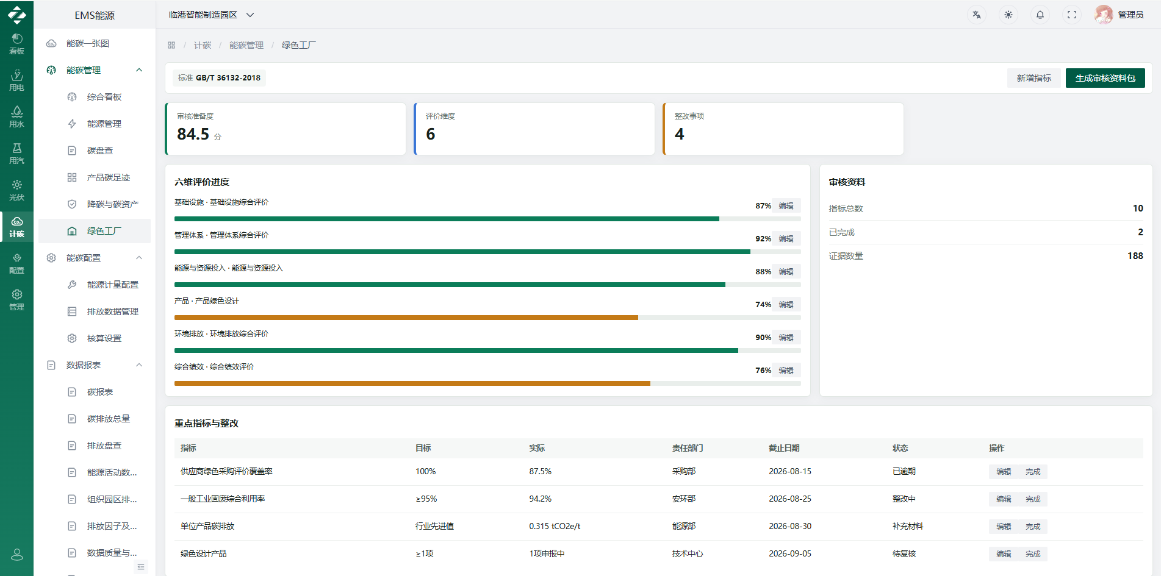The image size is (1161, 576).
Task: Click the 产品绿色设计 74% progress bar
Action: coord(487,318)
